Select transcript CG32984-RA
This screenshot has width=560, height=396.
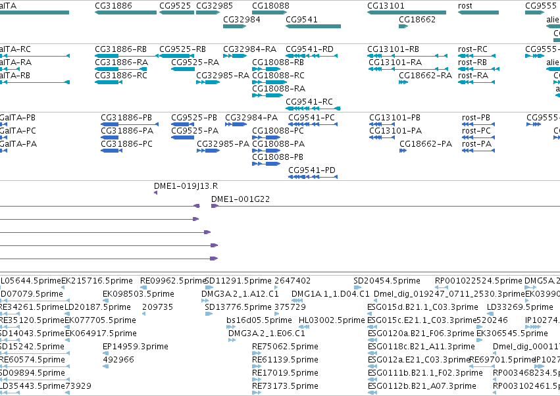point(235,56)
